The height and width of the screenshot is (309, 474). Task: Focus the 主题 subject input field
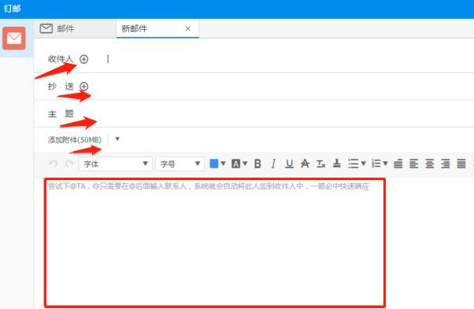[x=276, y=114]
